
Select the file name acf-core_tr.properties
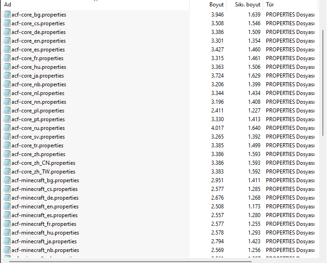click(x=38, y=145)
